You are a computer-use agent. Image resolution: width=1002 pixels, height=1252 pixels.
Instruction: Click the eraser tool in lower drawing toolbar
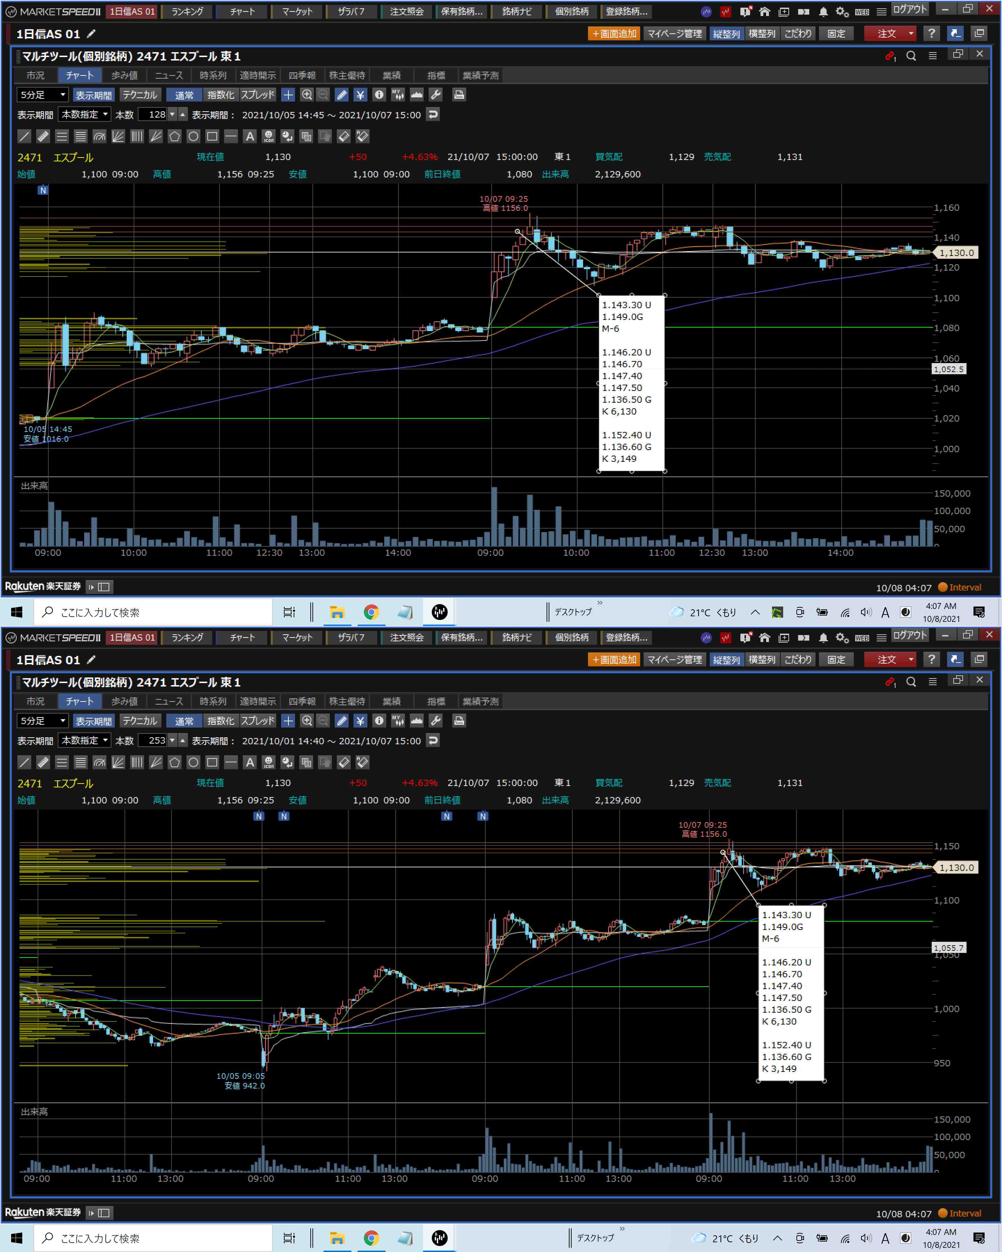(x=344, y=762)
